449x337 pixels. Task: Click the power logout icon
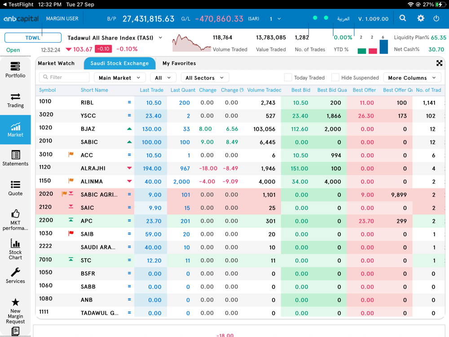click(x=436, y=18)
